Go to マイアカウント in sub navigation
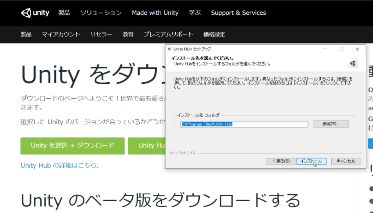373x213 pixels. pyautogui.click(x=61, y=34)
